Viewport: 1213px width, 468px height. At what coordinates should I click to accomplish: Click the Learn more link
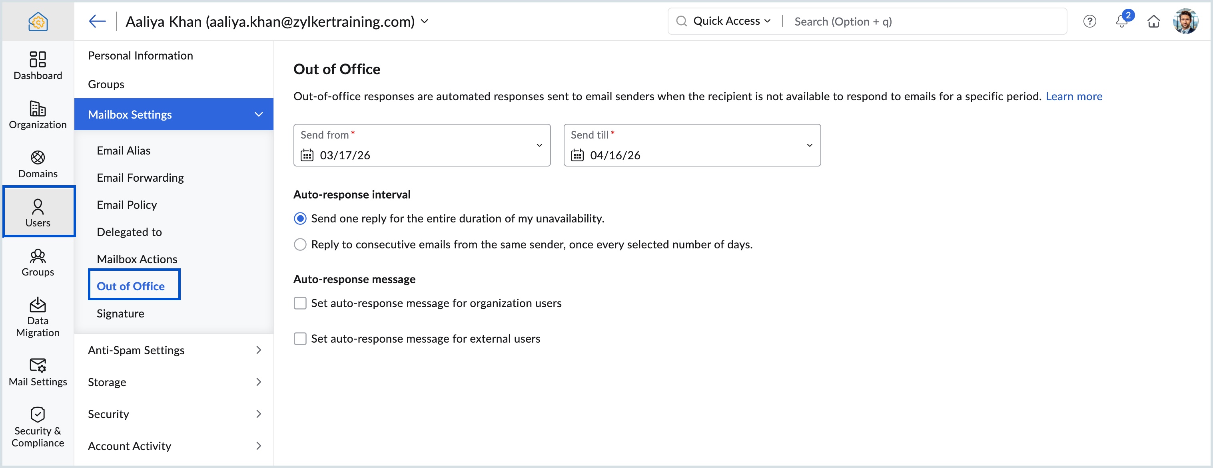tap(1073, 96)
